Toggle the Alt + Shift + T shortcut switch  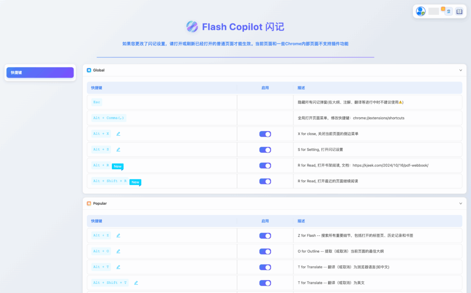coord(265,283)
